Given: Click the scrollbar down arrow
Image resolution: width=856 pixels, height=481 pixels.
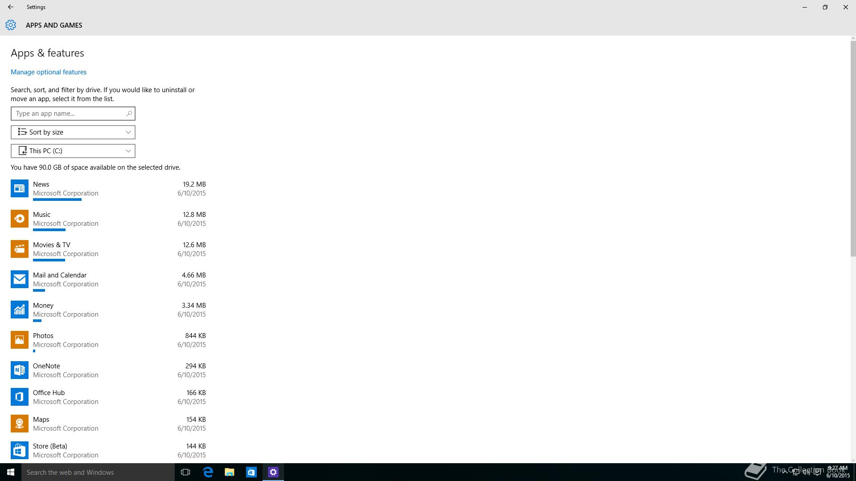Looking at the screenshot, I should click(x=853, y=461).
